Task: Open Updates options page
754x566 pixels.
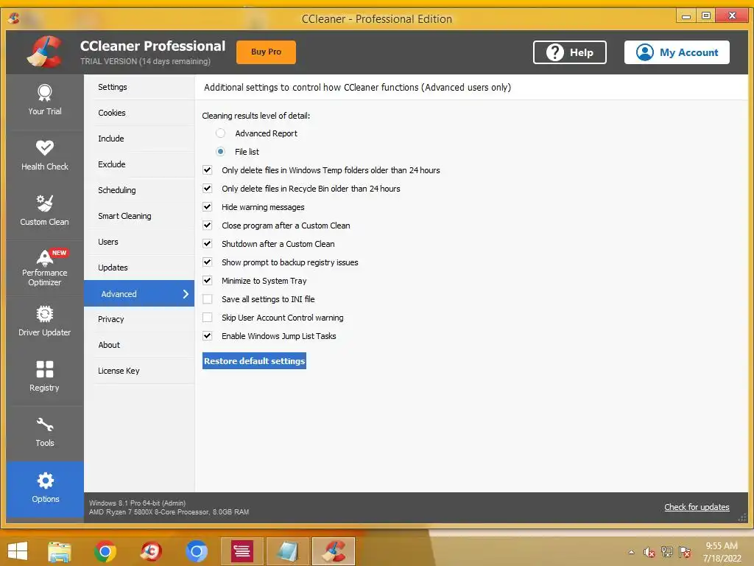Action: point(139,268)
